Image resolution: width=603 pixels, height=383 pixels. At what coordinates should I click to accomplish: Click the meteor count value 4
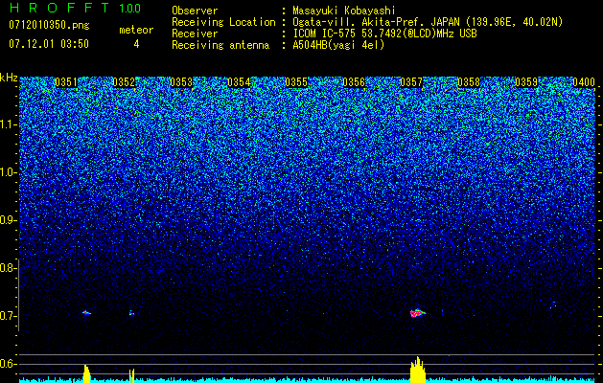pos(136,44)
